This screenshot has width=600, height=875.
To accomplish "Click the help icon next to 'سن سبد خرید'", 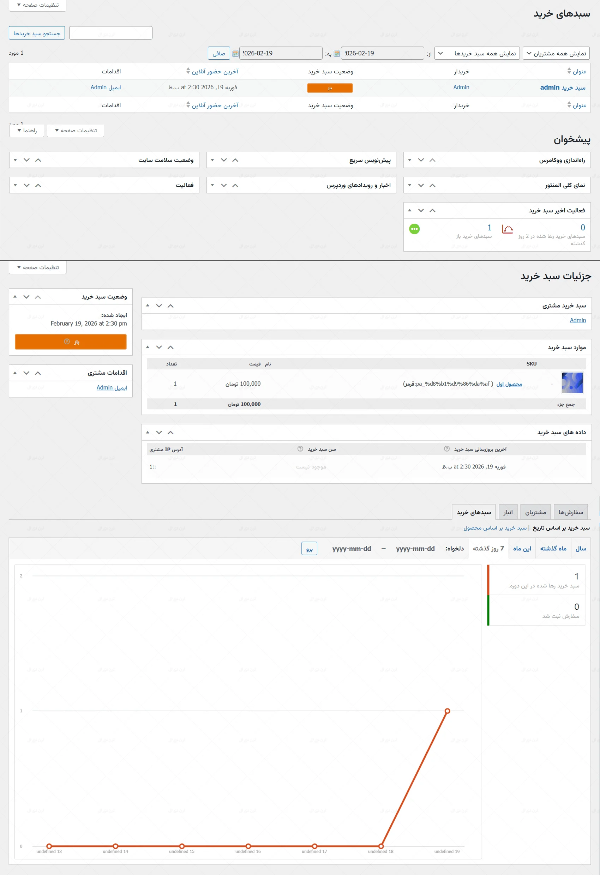I will click(x=300, y=449).
